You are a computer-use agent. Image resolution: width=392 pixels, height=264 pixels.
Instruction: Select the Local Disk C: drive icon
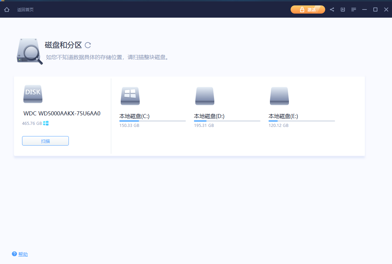click(x=130, y=96)
